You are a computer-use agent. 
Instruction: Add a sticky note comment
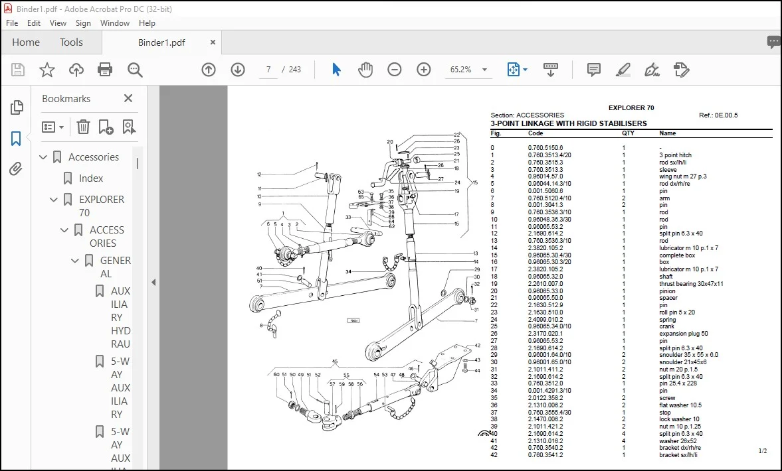click(x=593, y=70)
